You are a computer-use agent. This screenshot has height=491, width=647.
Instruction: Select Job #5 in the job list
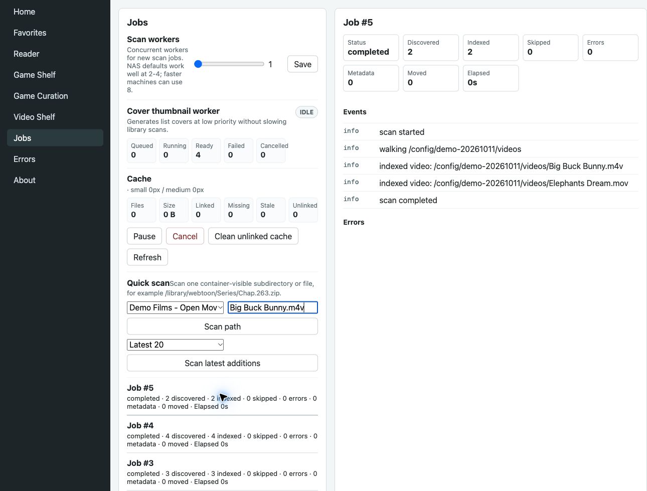click(222, 397)
